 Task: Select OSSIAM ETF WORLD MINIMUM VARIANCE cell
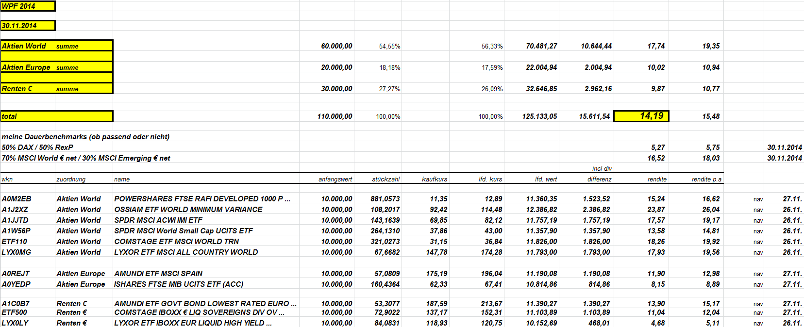click(188, 210)
